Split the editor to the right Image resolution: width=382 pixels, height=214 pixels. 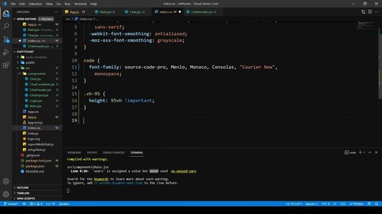click(370, 12)
